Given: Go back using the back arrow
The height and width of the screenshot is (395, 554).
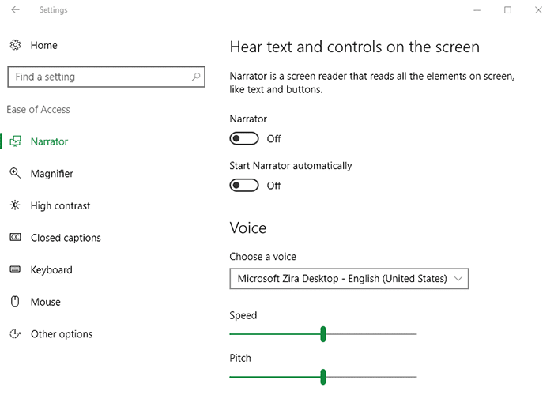Looking at the screenshot, I should tap(15, 10).
